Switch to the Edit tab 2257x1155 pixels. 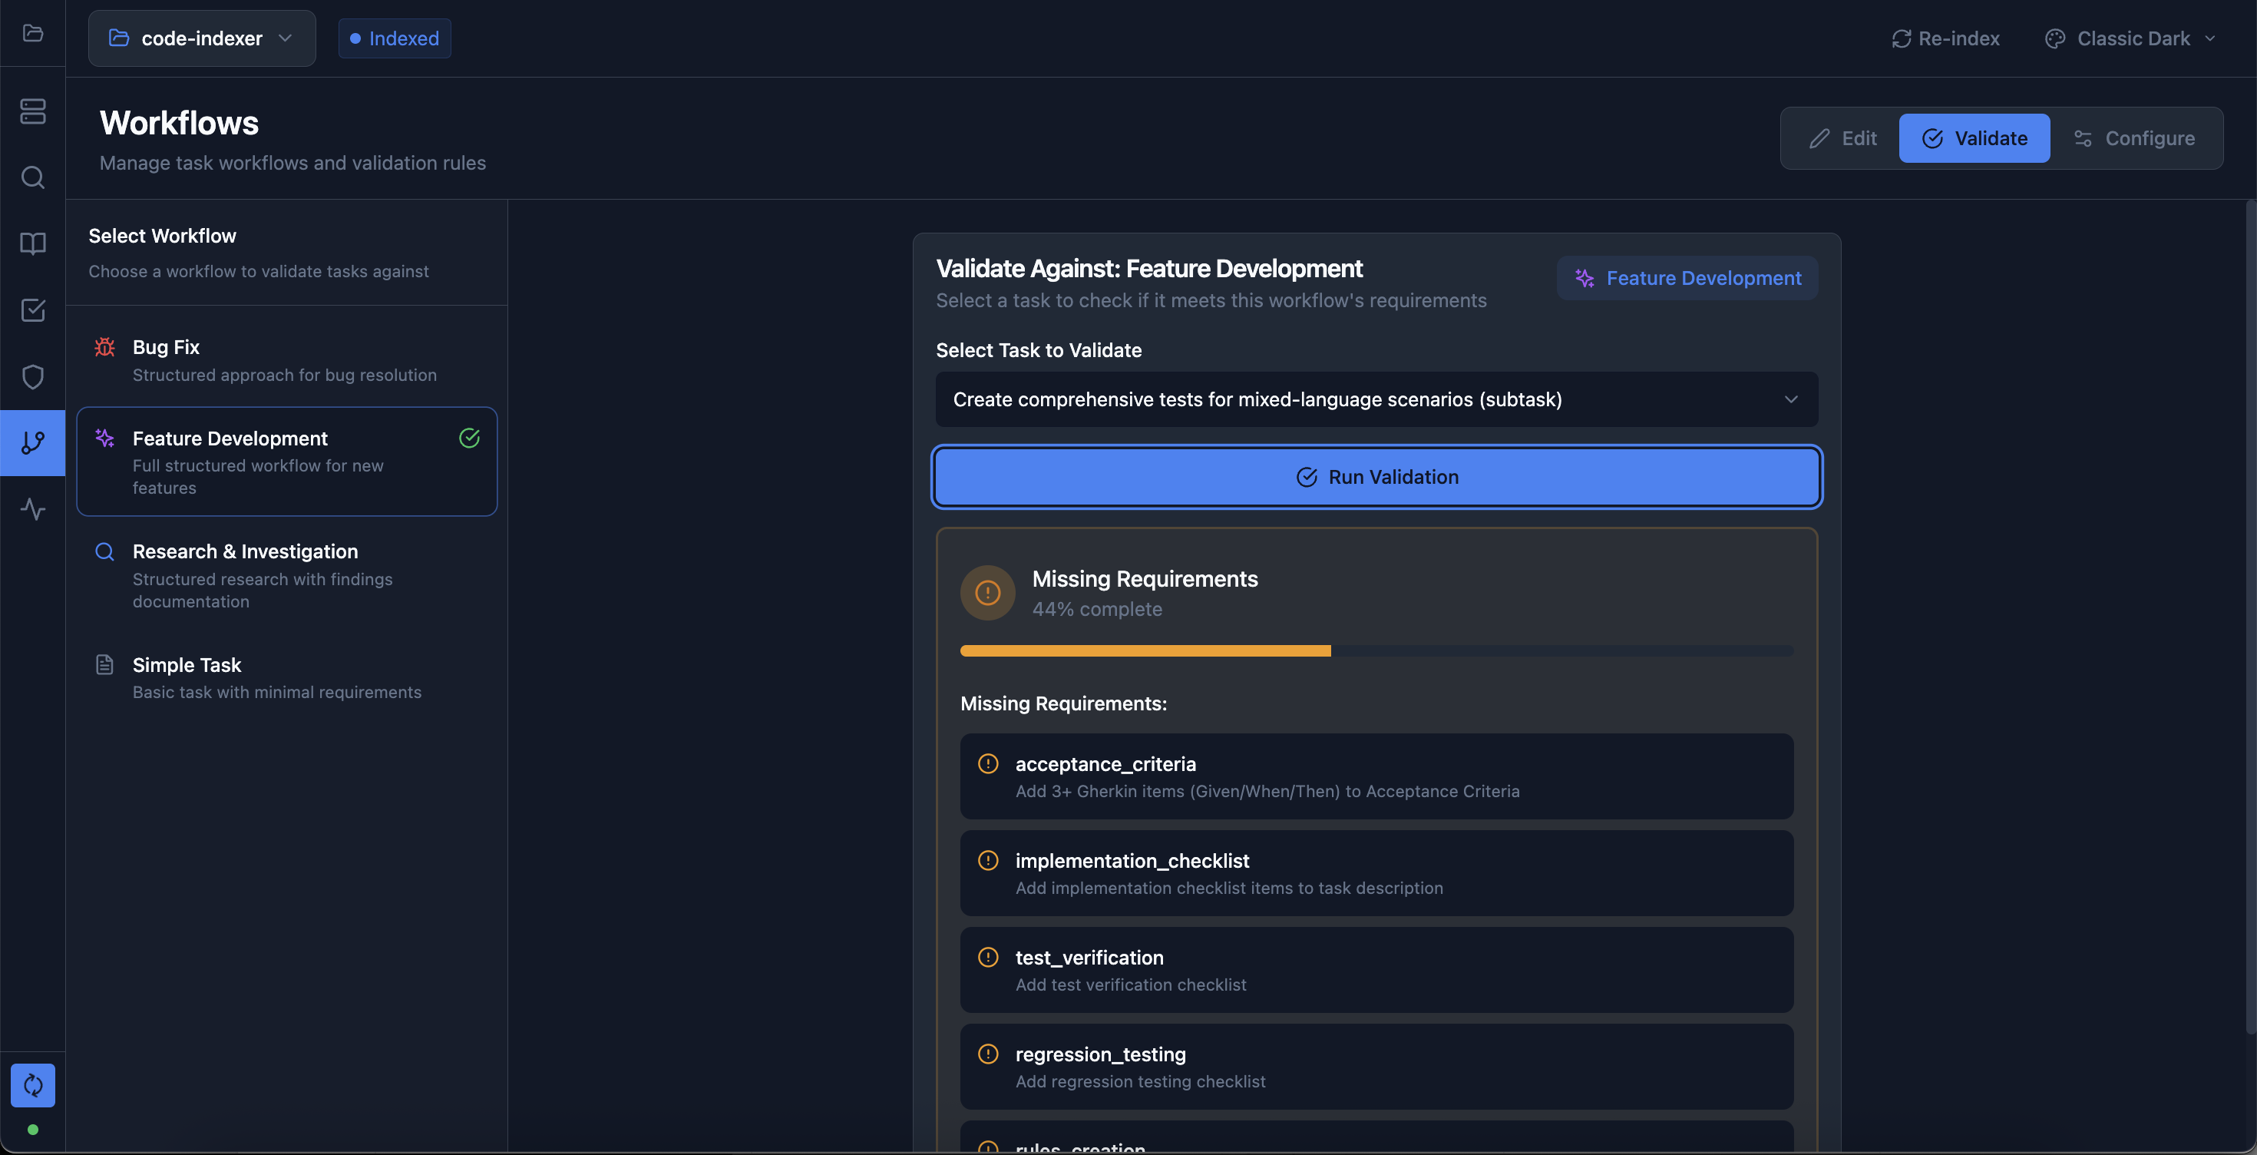pyautogui.click(x=1842, y=138)
